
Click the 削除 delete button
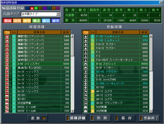(x=100, y=118)
